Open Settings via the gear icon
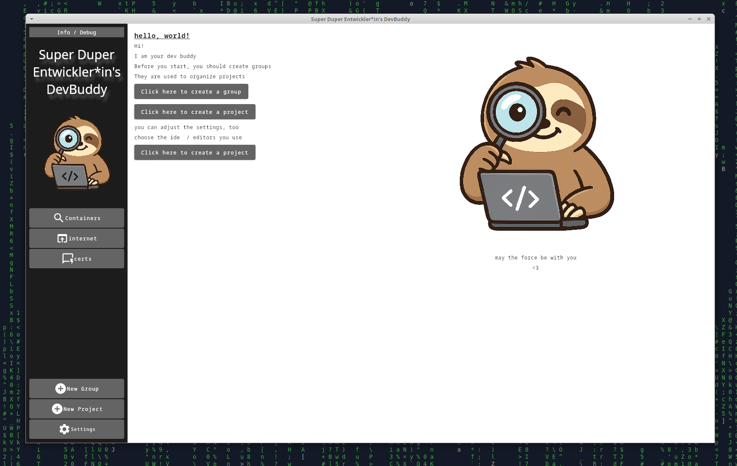Screen dimensions: 737x466 tap(64, 429)
